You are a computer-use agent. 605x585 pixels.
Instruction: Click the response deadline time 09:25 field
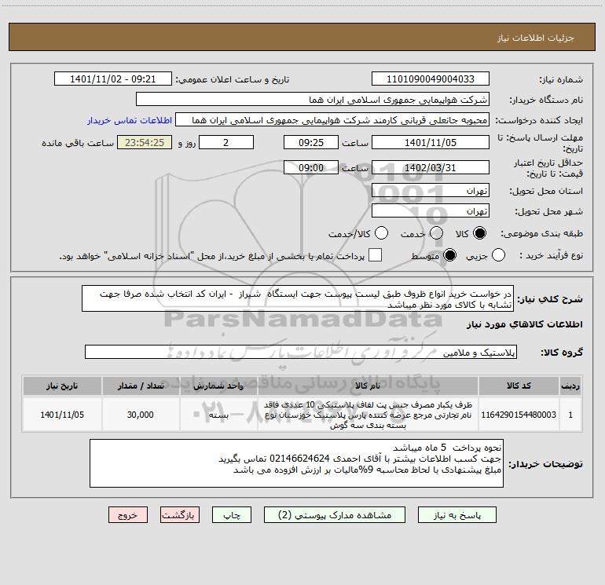311,142
